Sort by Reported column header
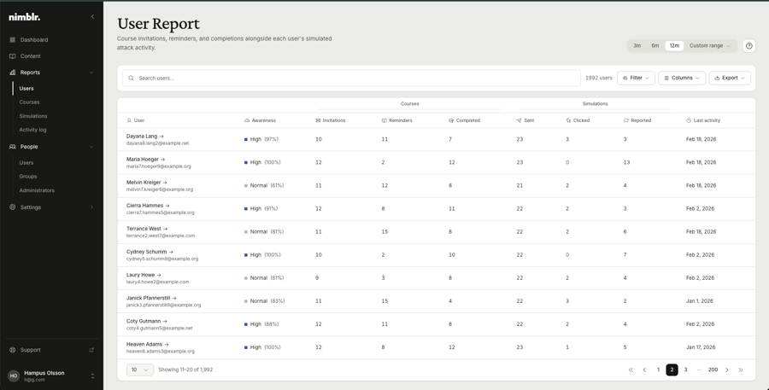769x390 pixels. point(637,120)
